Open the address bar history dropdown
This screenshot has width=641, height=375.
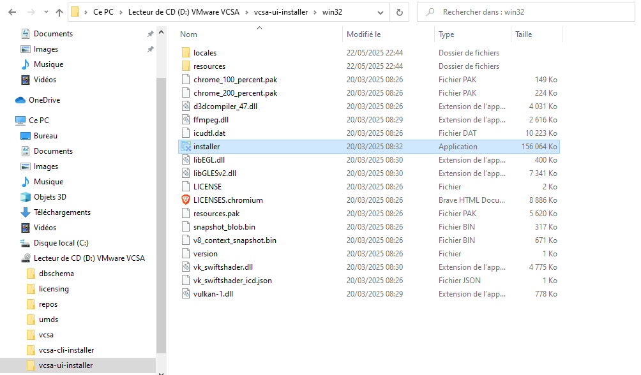click(x=381, y=12)
